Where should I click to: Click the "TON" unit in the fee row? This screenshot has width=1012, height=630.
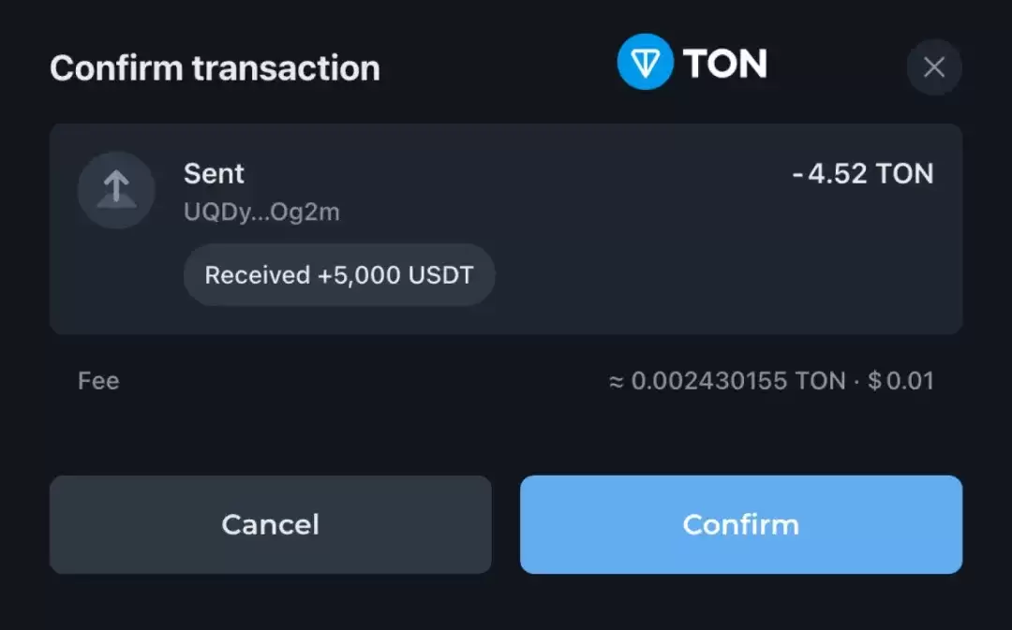pyautogui.click(x=820, y=381)
